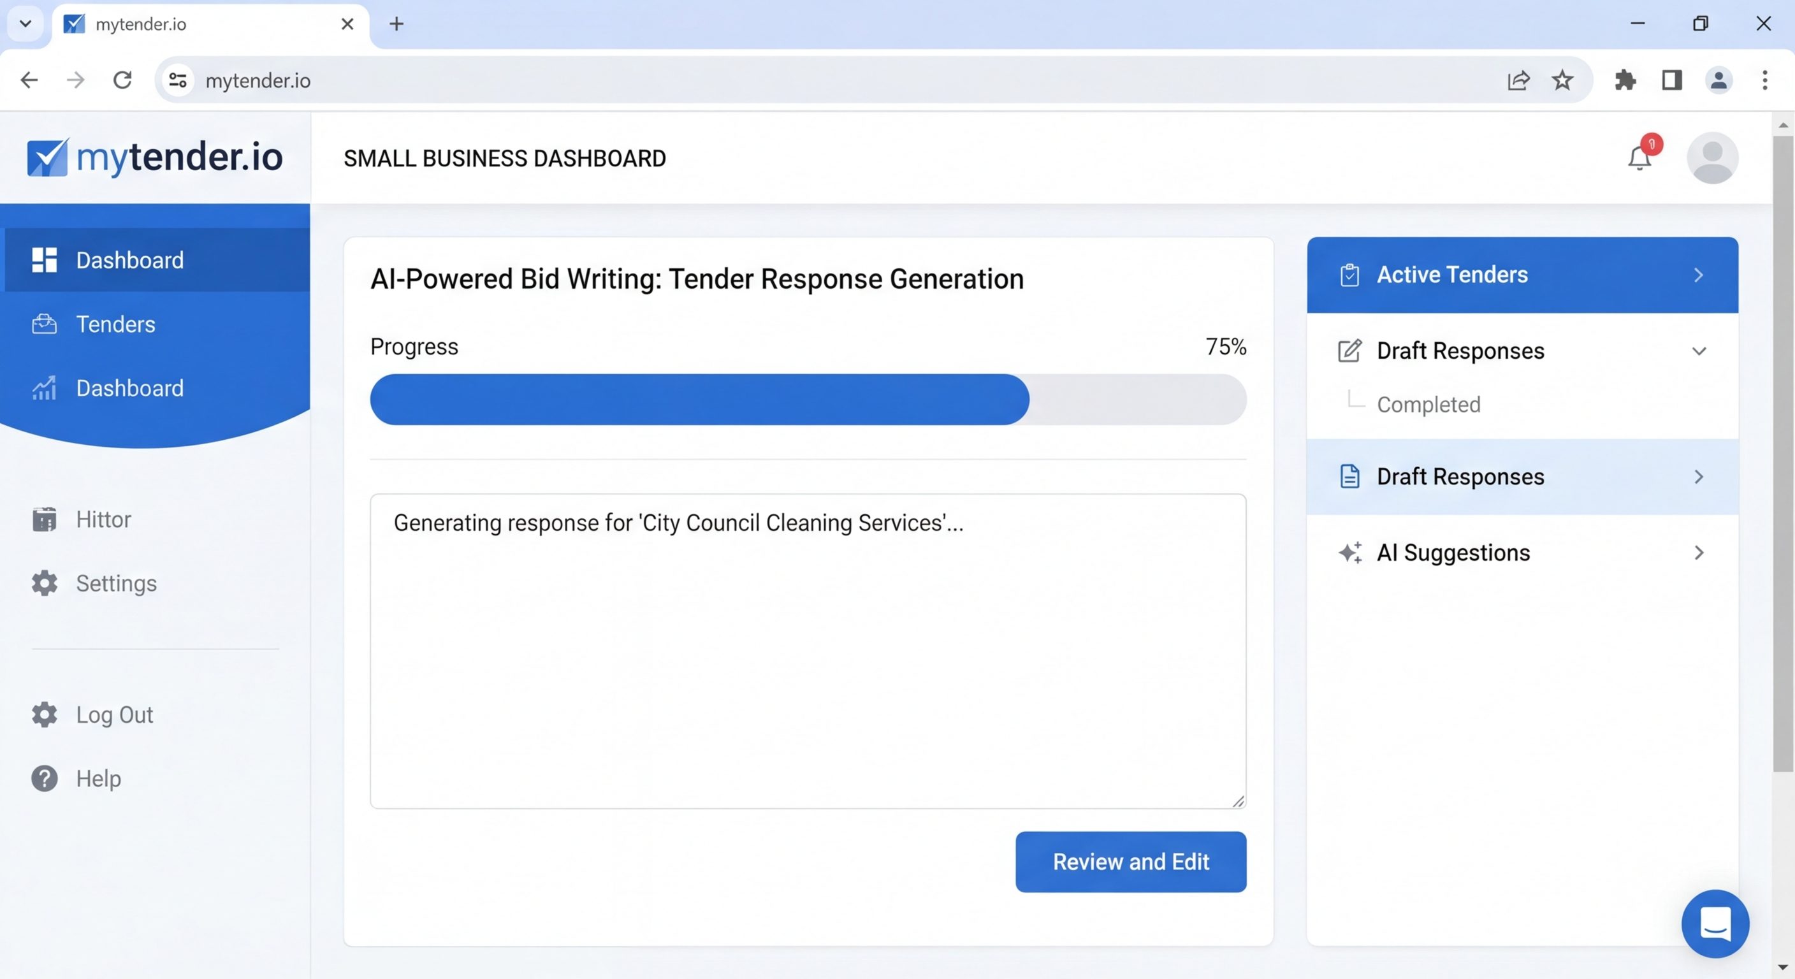
Task: Open the chat widget bubble
Action: 1715,924
